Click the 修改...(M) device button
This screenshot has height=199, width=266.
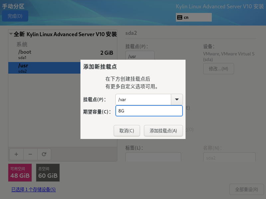pyautogui.click(x=218, y=69)
